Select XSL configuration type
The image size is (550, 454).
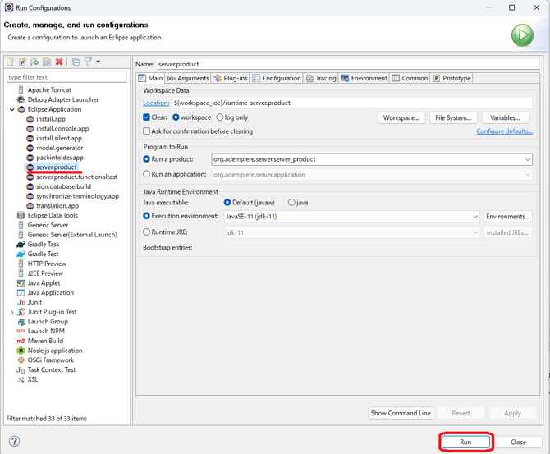[33, 379]
